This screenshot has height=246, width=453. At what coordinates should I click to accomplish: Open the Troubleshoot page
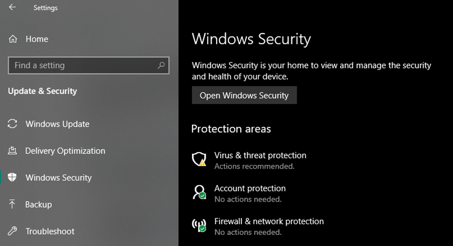coord(50,231)
